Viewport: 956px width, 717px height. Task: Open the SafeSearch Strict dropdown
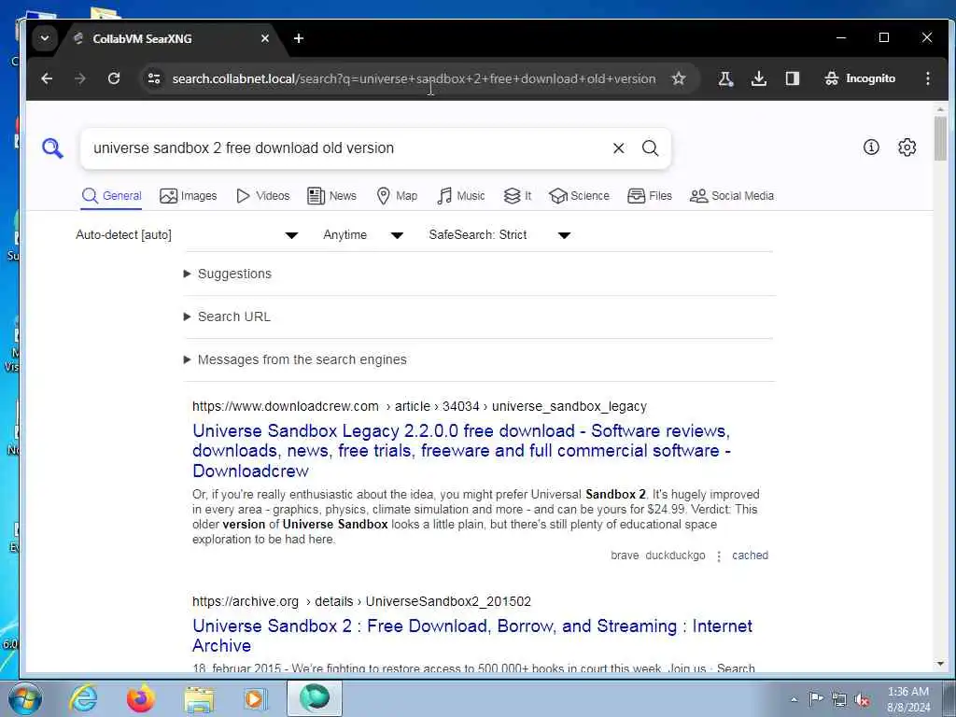(x=500, y=234)
